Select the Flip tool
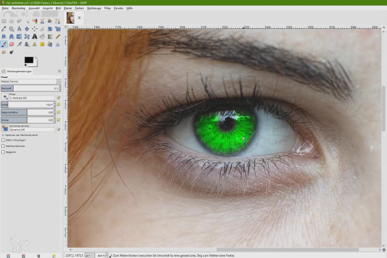The height and width of the screenshot is (258, 387). 19,37
